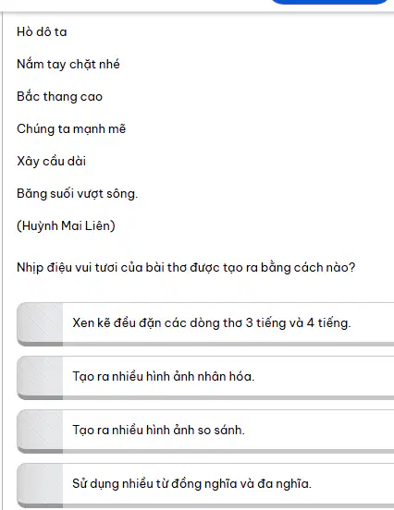Choose answer 'Tạo ra nhiều hình ảnh so sánh'
This screenshot has width=394, height=510.
[205, 431]
